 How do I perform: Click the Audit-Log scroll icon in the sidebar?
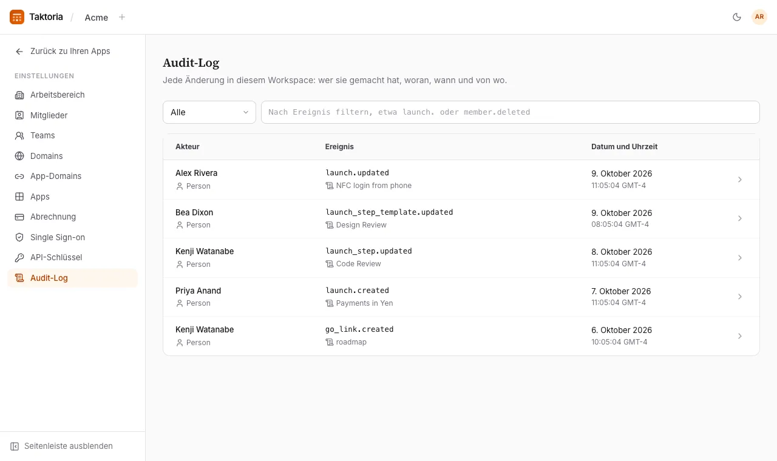[x=19, y=278]
